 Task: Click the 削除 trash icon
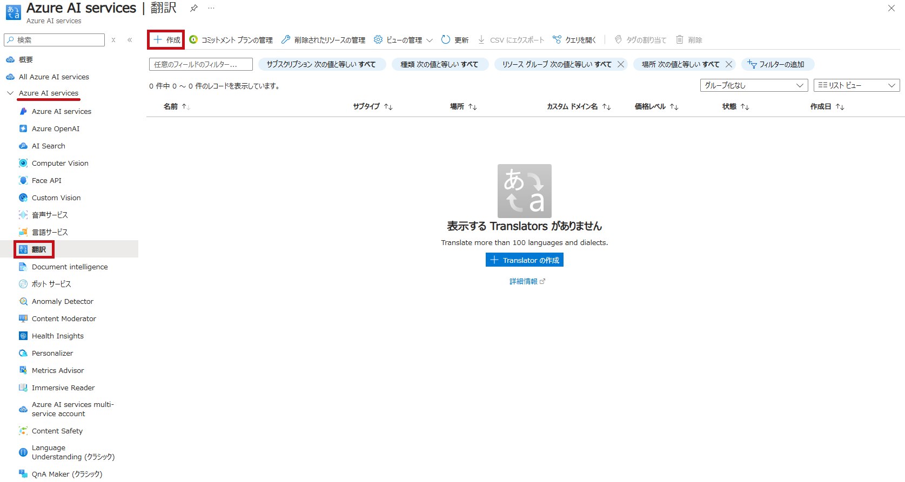680,40
